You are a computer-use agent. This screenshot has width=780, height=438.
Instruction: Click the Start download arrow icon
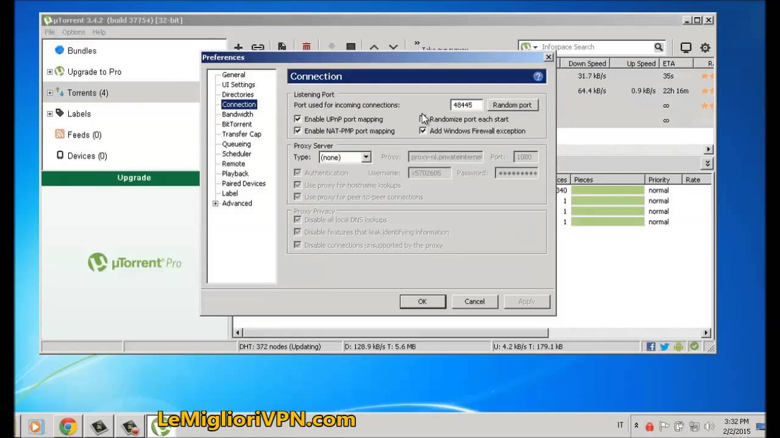(x=331, y=47)
